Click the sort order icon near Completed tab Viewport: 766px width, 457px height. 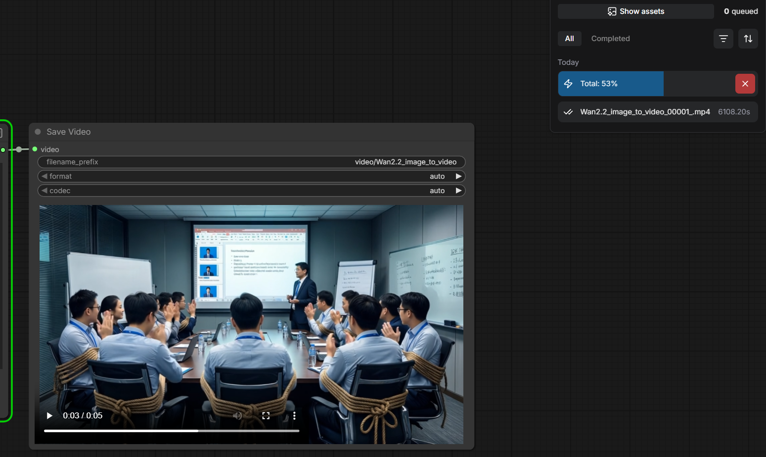[x=748, y=38]
